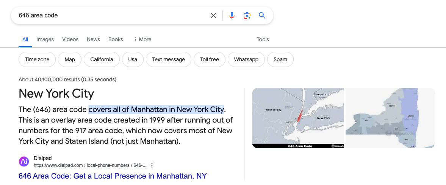Viewport: 446px width, 185px height.
Task: Open the Books tab
Action: tap(116, 39)
